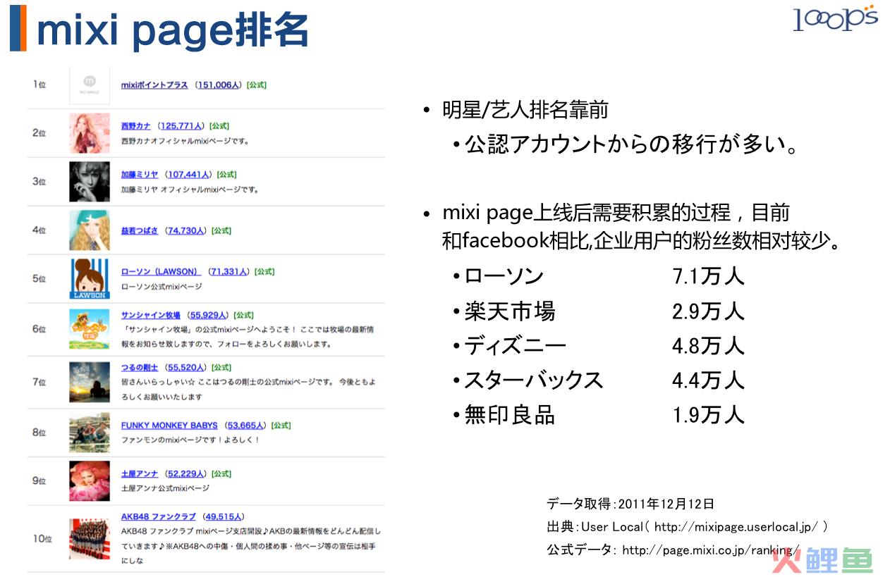Open the mixiポイントプラス page link
The height and width of the screenshot is (577, 890).
(154, 85)
